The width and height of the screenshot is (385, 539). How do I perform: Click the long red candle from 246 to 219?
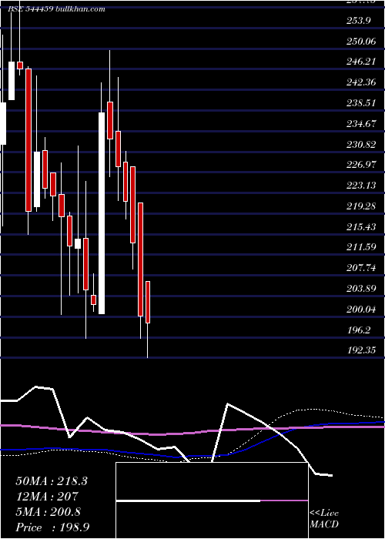pos(28,140)
